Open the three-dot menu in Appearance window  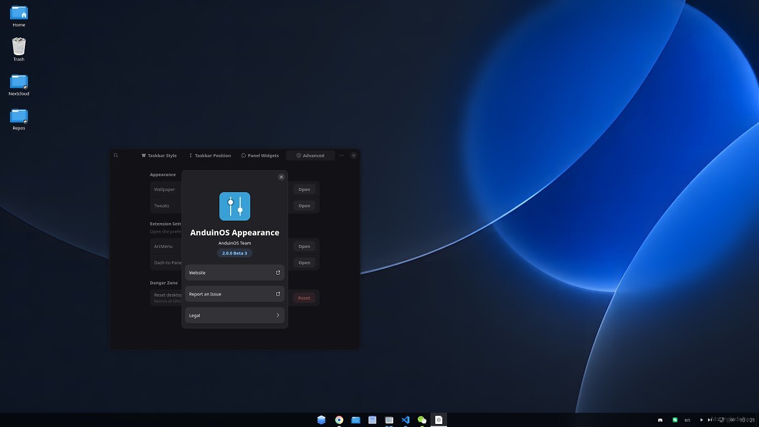pyautogui.click(x=342, y=155)
